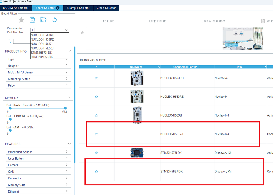Click the NUCLEO-H503RB board thumbnail
The height and width of the screenshot is (195, 273).
pos(137,78)
